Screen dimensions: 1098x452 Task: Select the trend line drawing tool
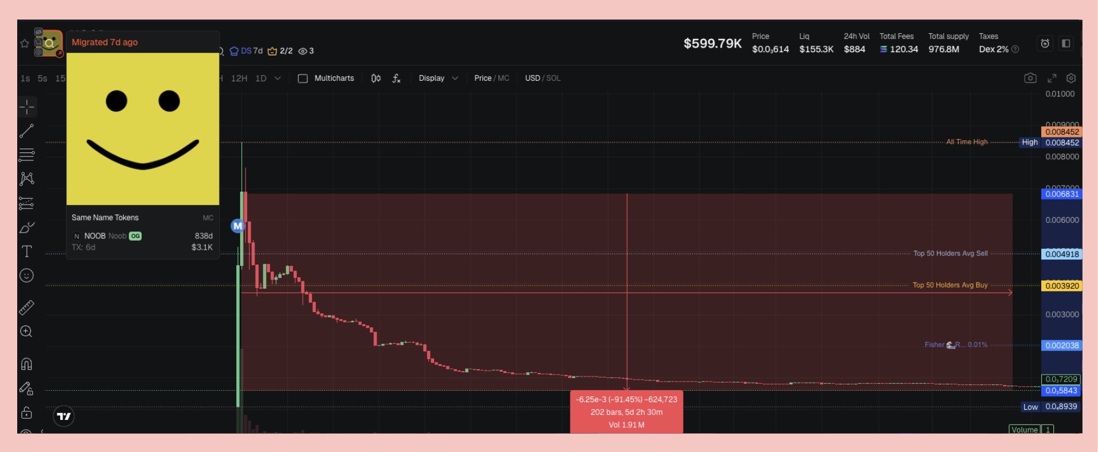26,131
